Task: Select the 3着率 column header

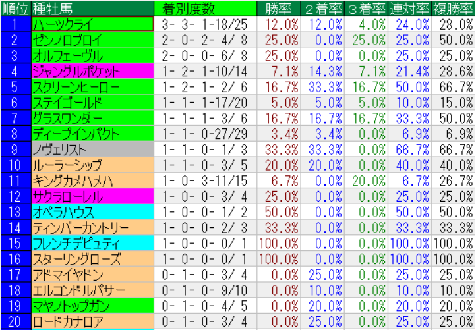Action: tap(366, 8)
